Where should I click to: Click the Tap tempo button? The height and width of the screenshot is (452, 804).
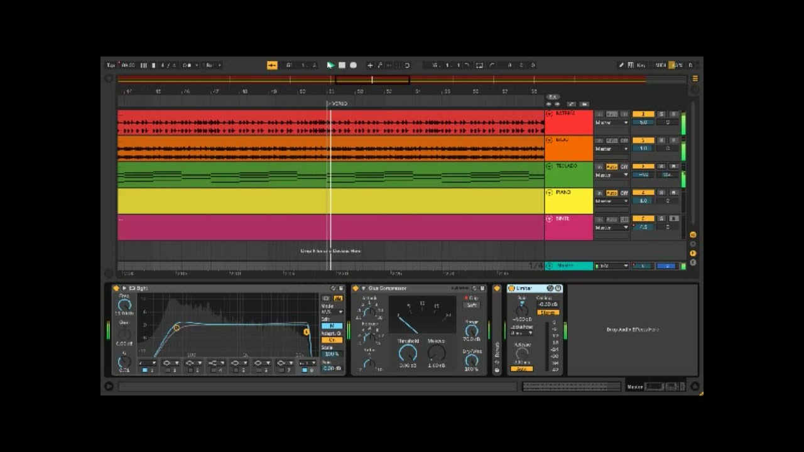pyautogui.click(x=111, y=65)
